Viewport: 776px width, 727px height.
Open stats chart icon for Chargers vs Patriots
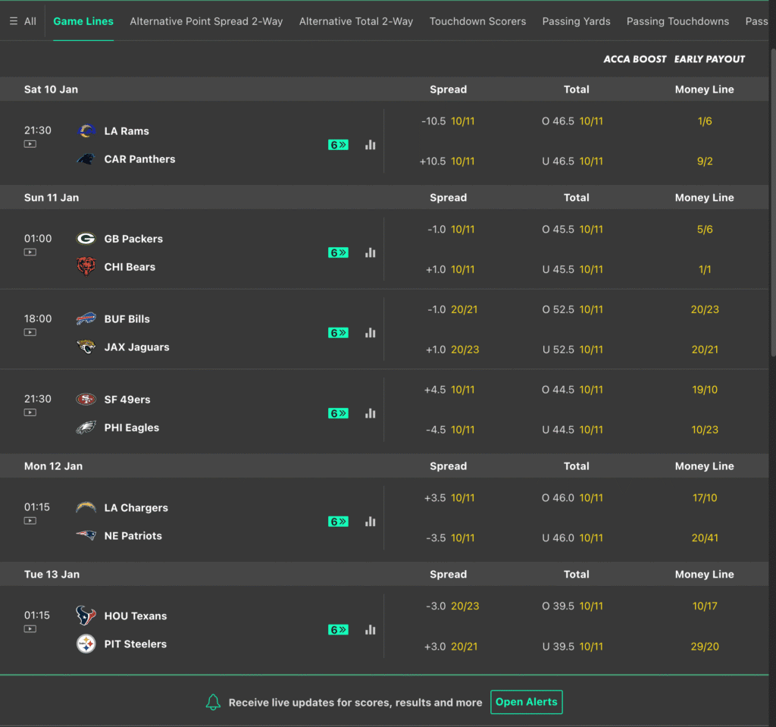[370, 522]
